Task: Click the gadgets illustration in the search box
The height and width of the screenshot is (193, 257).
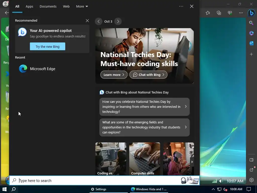Action: [x=190, y=180]
